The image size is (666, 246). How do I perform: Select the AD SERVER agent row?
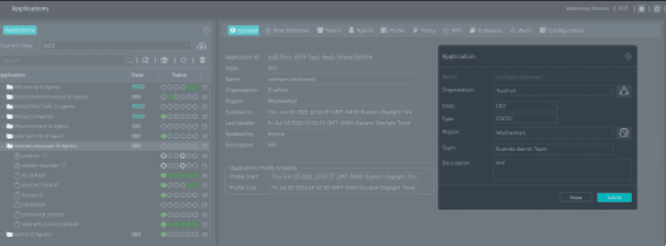105,176
